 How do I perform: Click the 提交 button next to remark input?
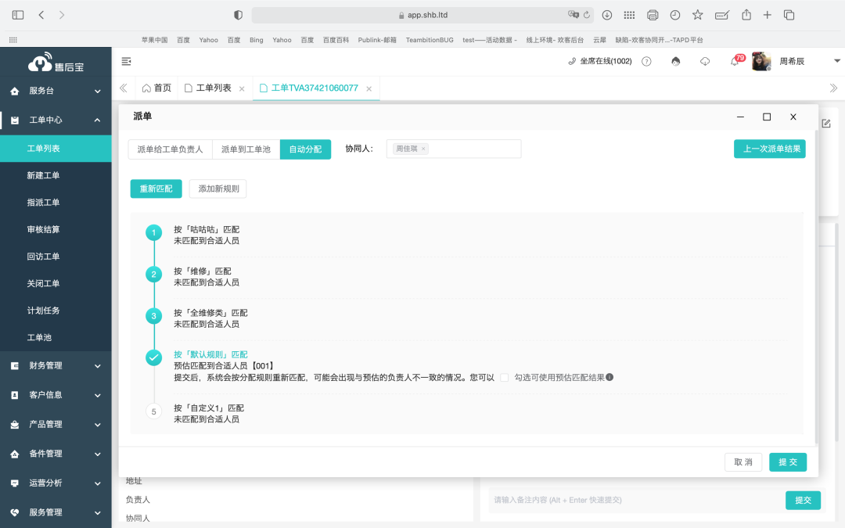pyautogui.click(x=803, y=500)
